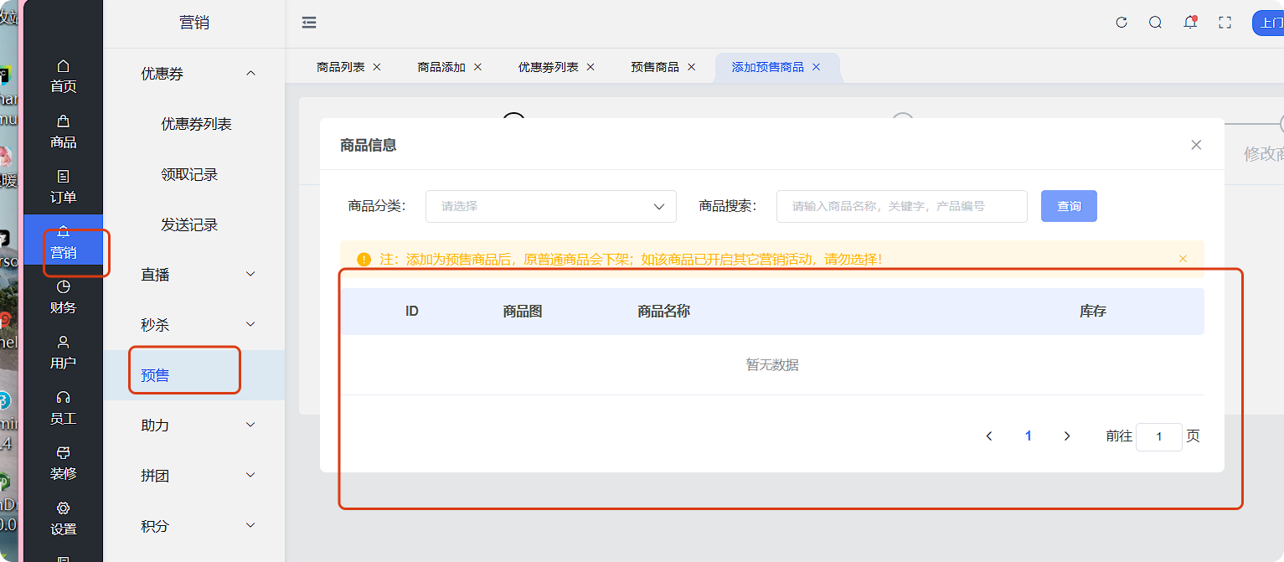This screenshot has width=1284, height=562.
Task: Open the notification bell icon
Action: (1189, 23)
